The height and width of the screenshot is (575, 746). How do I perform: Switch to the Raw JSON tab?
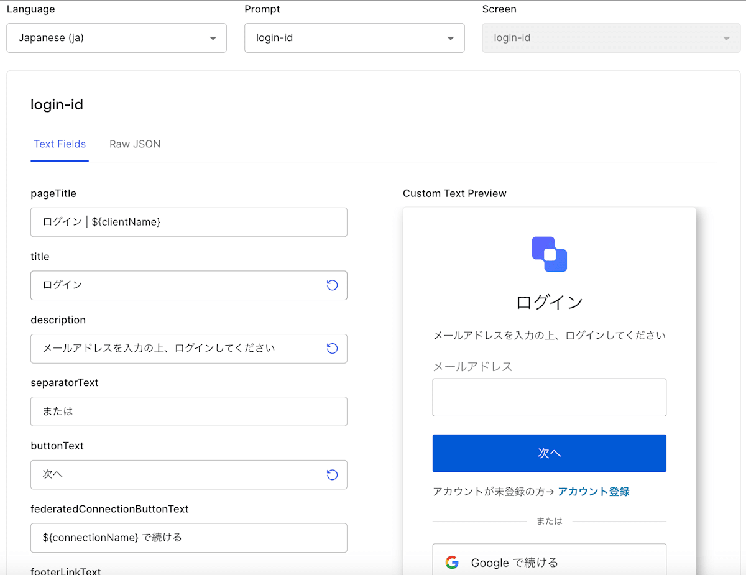135,144
